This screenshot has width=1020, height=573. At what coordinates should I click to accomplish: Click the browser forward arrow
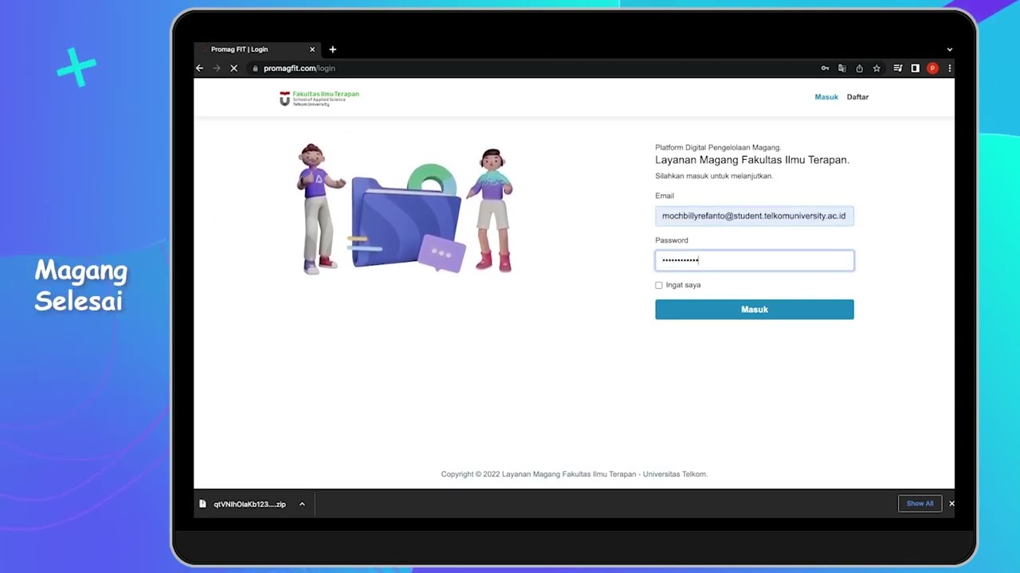coord(216,68)
